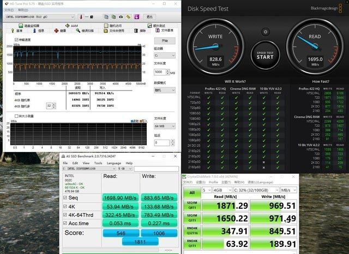Open the extra tests tab in HD Tune

point(157,26)
